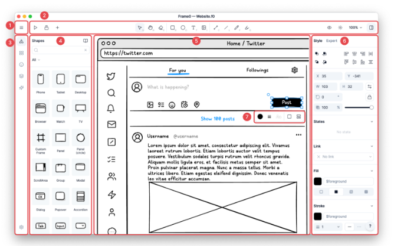Pick the Browser shape in Shapes panel
Image resolution: width=404 pixels, height=246 pixels.
(x=41, y=109)
